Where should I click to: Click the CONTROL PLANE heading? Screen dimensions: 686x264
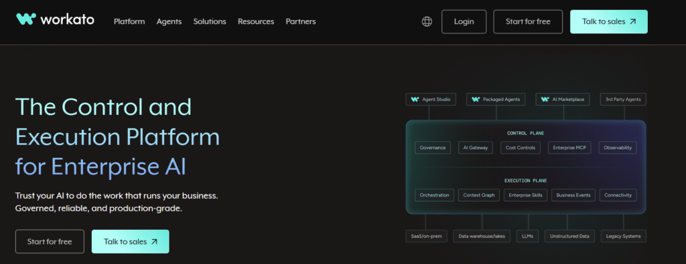tap(525, 133)
